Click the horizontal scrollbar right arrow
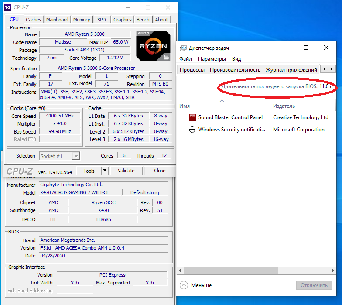342x305 pixels. tap(332, 271)
